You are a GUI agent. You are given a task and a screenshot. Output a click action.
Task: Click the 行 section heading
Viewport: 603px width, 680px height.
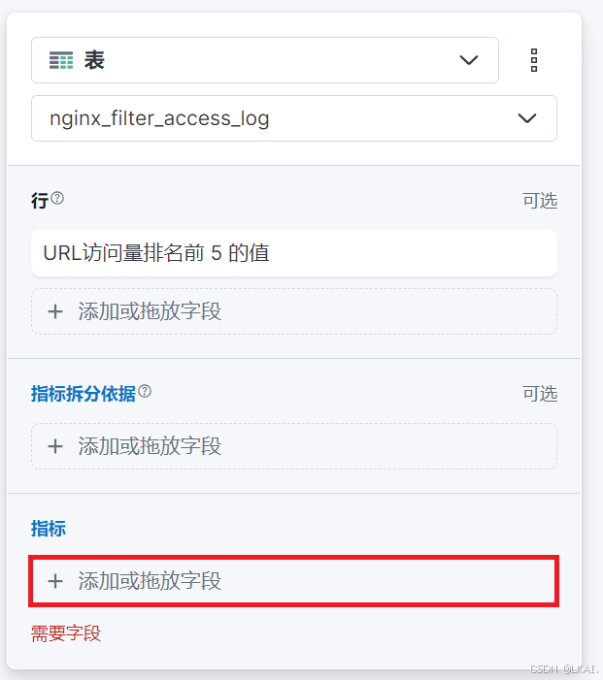click(40, 201)
